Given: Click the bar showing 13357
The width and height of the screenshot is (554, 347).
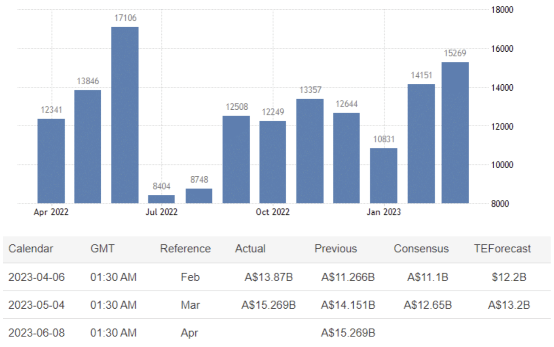Looking at the screenshot, I should (310, 151).
